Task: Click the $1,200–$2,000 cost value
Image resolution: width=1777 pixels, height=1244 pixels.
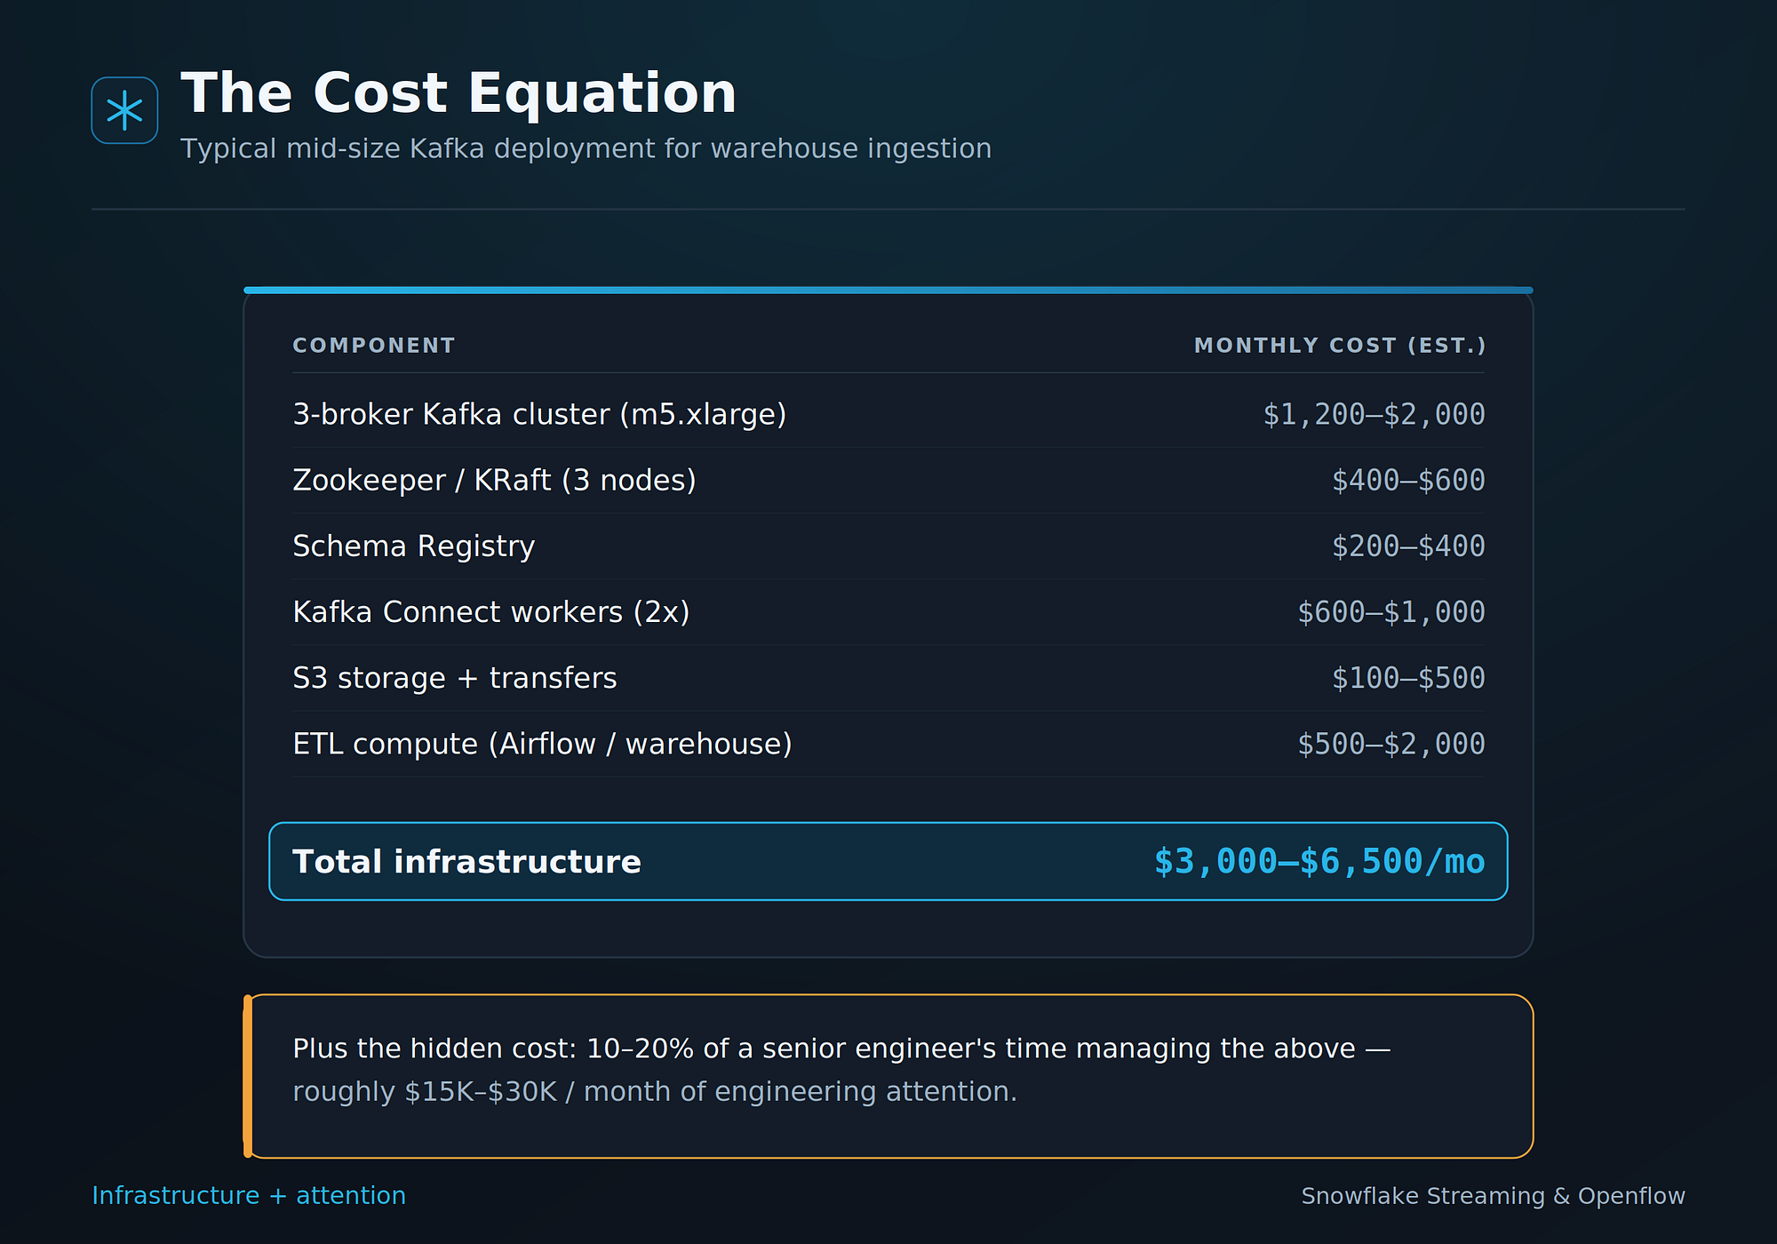Action: (x=1374, y=414)
